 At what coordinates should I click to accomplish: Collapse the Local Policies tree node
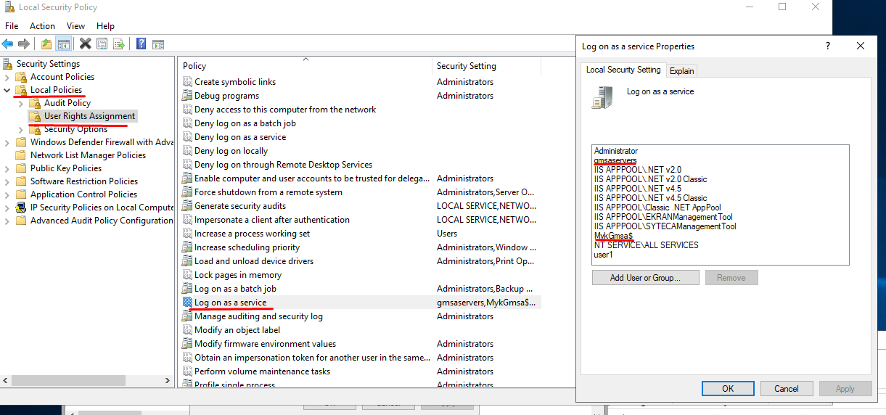click(7, 90)
